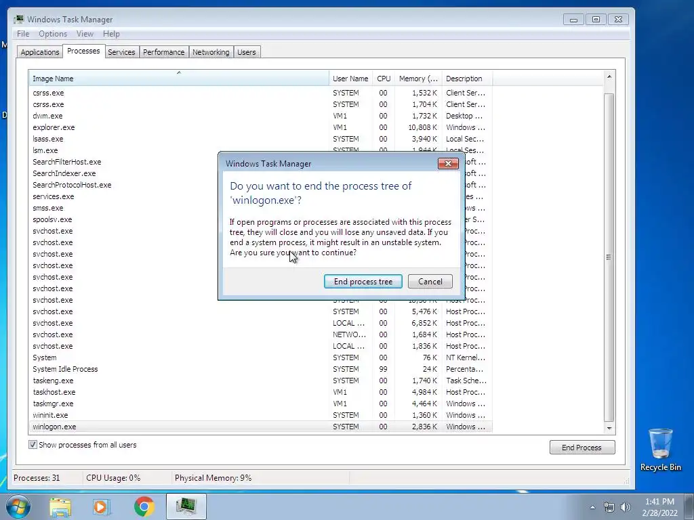Open the Help menu
The width and height of the screenshot is (694, 520).
click(111, 34)
